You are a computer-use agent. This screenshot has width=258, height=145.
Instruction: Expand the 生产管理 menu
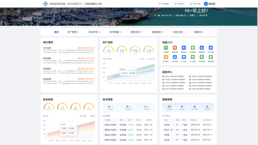coord(73,32)
